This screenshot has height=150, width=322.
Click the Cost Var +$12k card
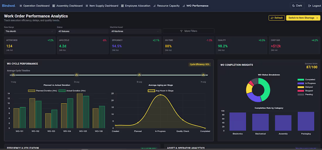(294, 45)
